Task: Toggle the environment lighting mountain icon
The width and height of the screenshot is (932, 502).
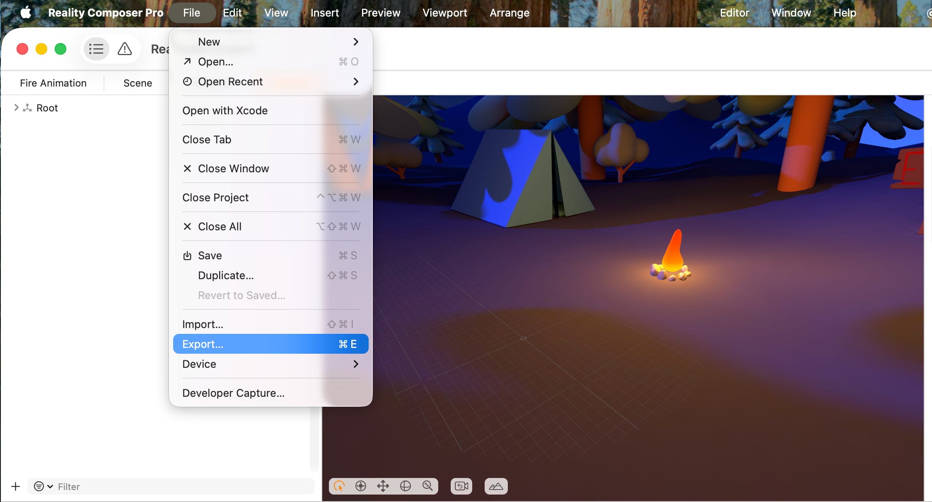Action: (x=496, y=486)
